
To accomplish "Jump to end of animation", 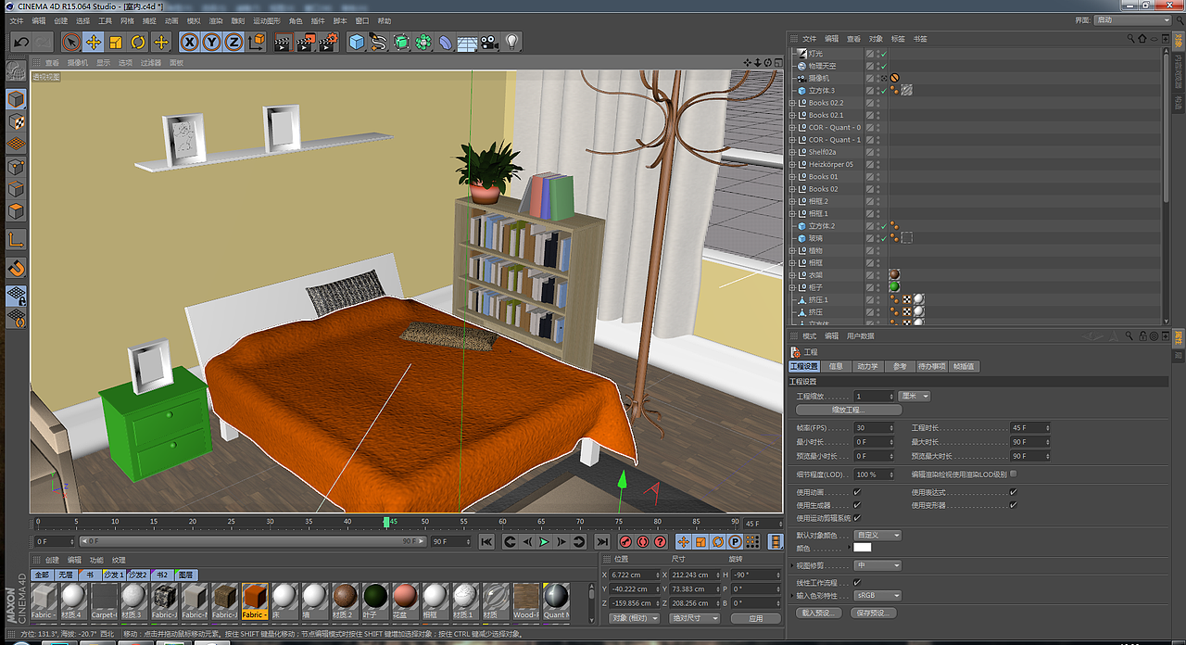I will tap(602, 541).
